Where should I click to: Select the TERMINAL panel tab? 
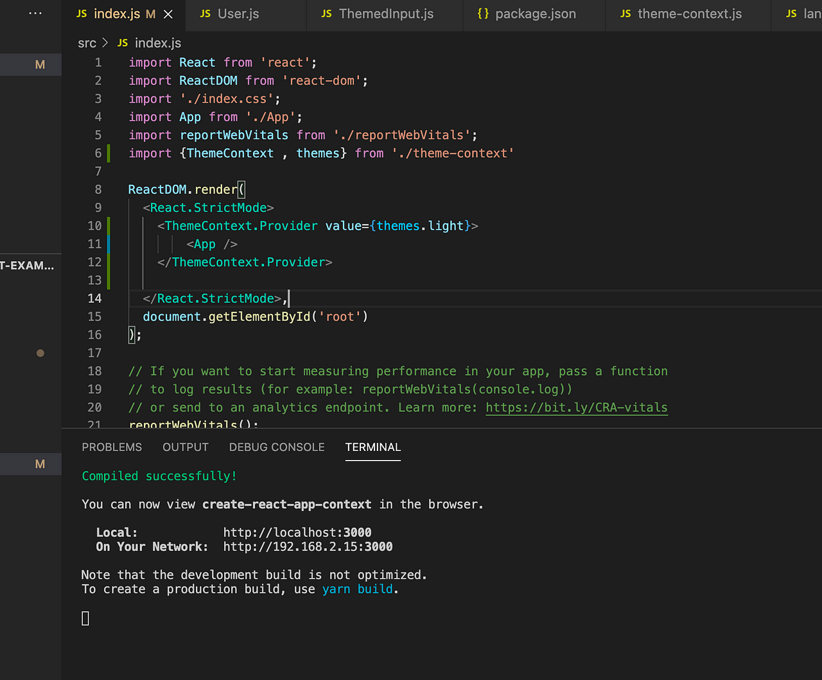pyautogui.click(x=373, y=447)
